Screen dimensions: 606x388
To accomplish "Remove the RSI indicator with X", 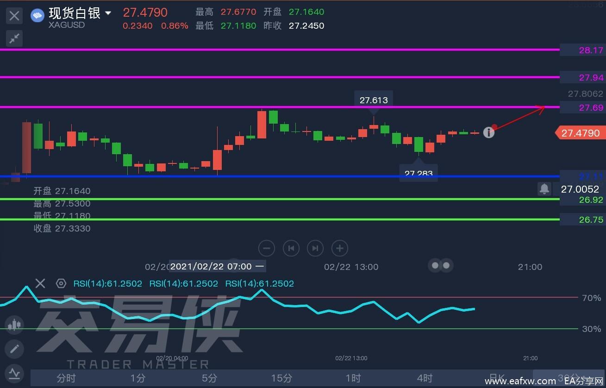I will coord(40,283).
